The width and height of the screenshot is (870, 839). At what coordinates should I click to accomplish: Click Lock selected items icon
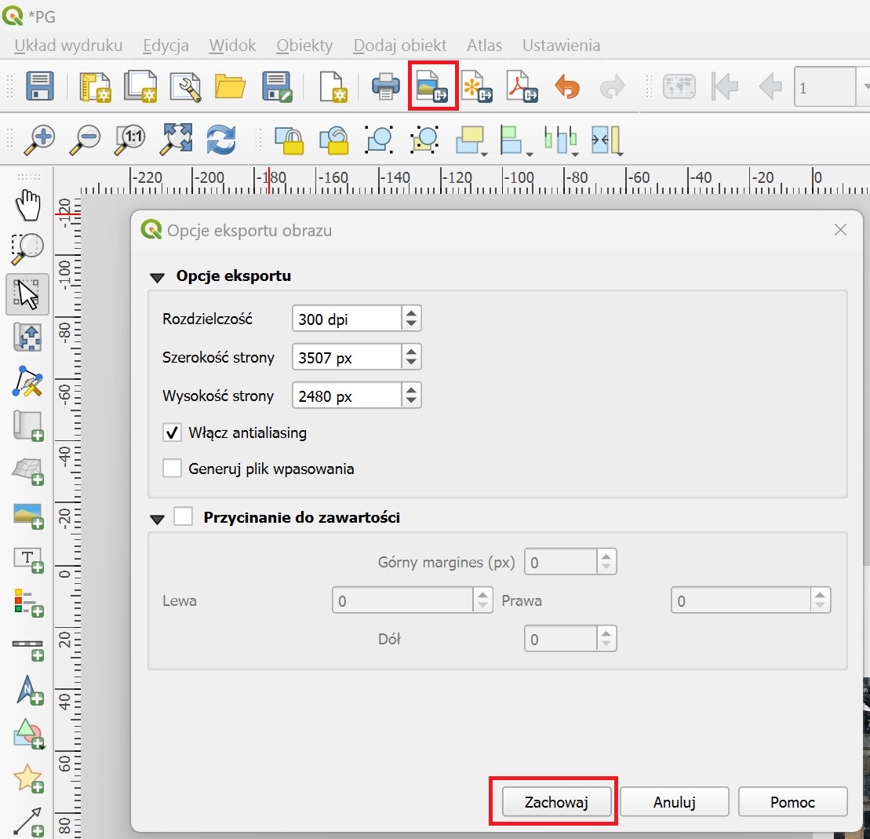(289, 140)
